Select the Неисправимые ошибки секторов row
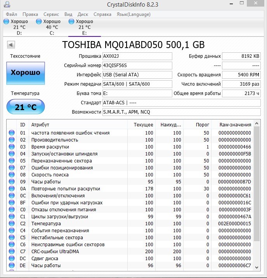The height and width of the screenshot is (278, 267). click(130, 244)
